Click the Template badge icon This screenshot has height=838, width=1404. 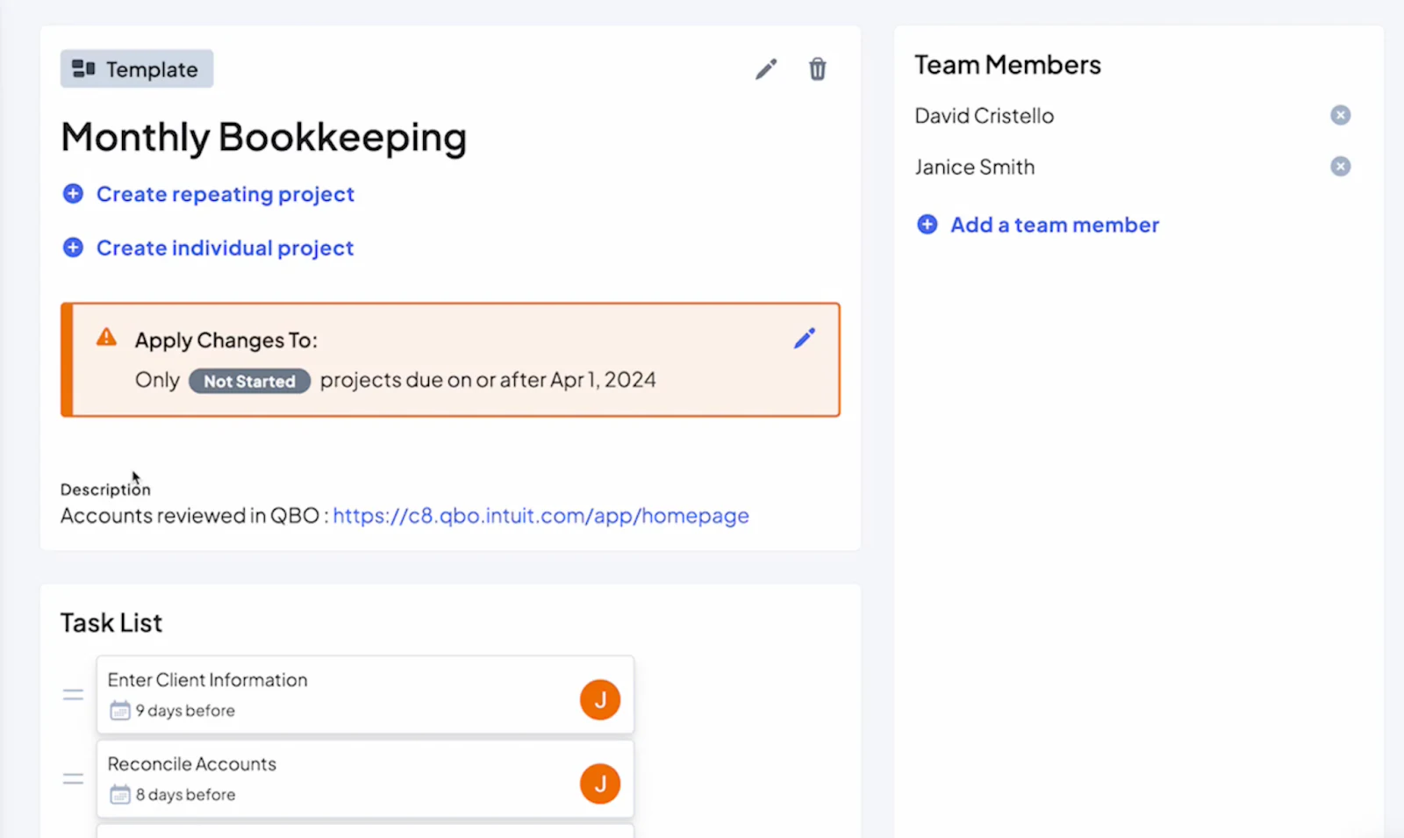[x=83, y=68]
